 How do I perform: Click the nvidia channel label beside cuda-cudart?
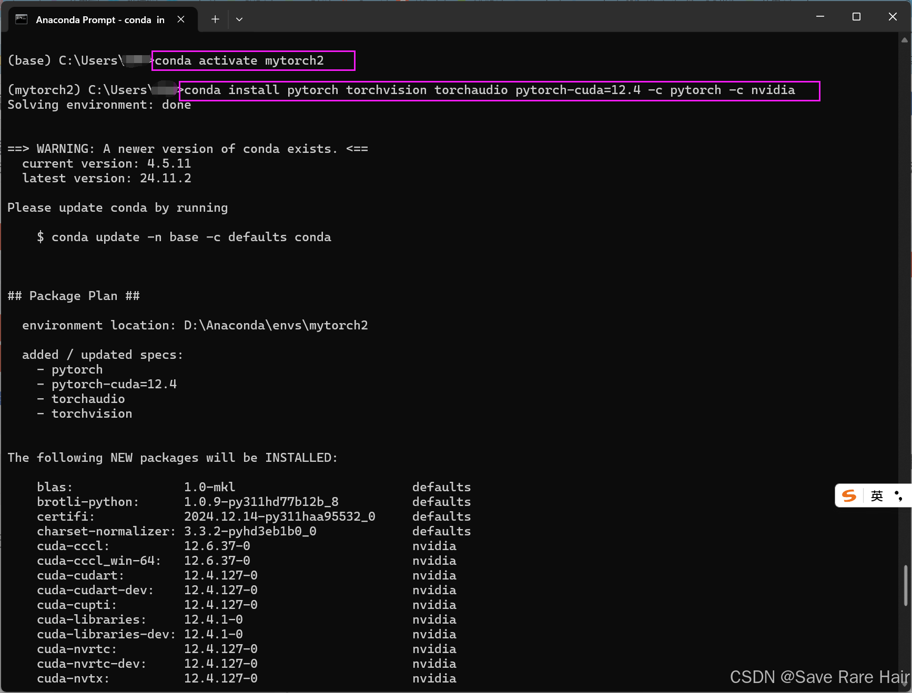434,575
